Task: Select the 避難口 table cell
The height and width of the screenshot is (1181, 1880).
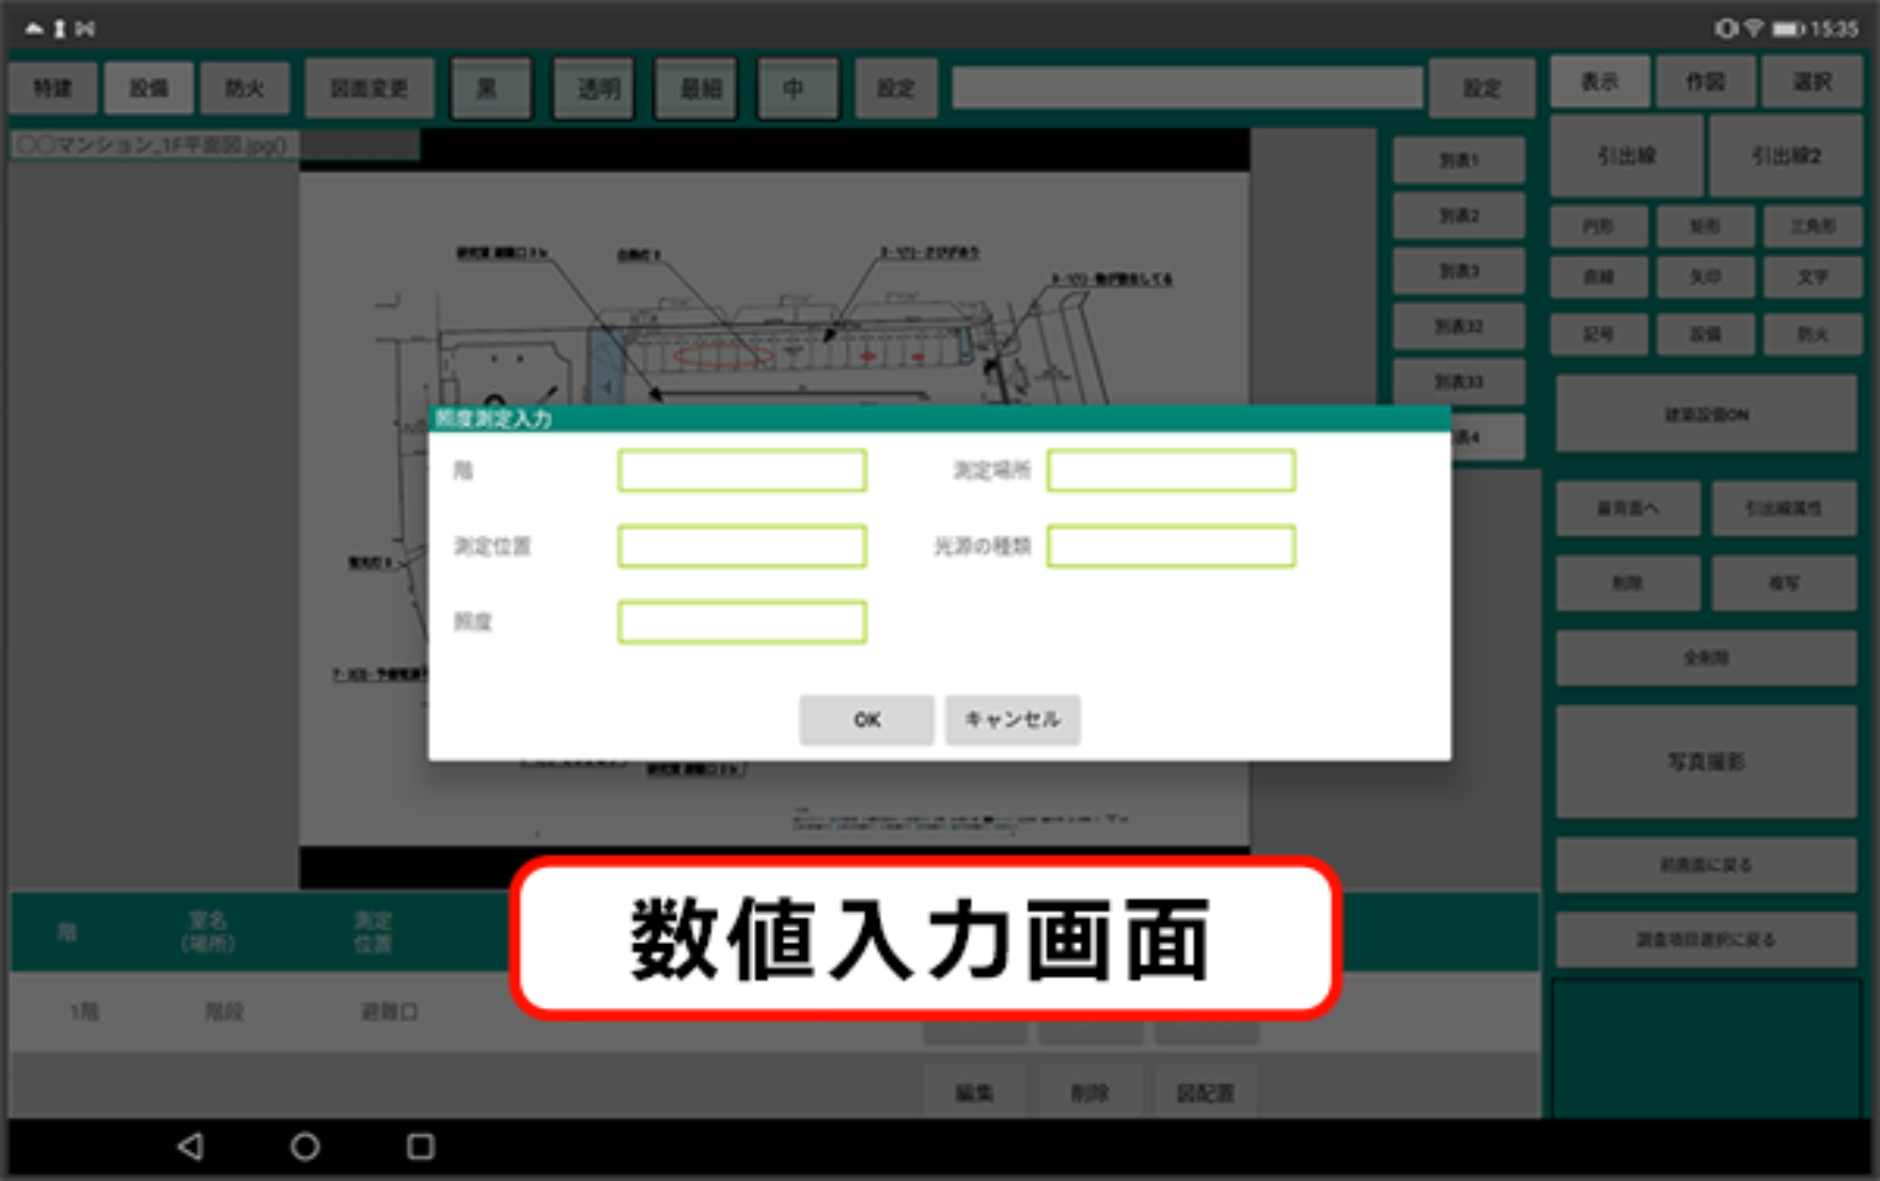Action: (390, 1012)
